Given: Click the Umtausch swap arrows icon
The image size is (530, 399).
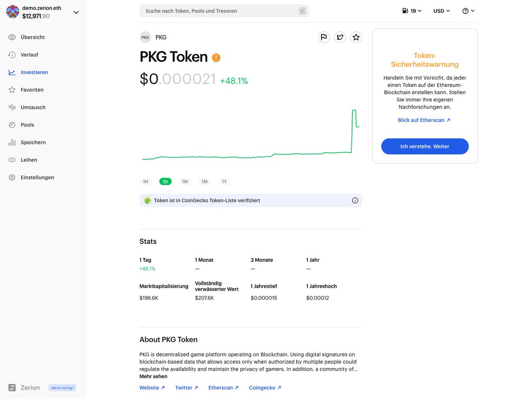Looking at the screenshot, I should pyautogui.click(x=12, y=107).
